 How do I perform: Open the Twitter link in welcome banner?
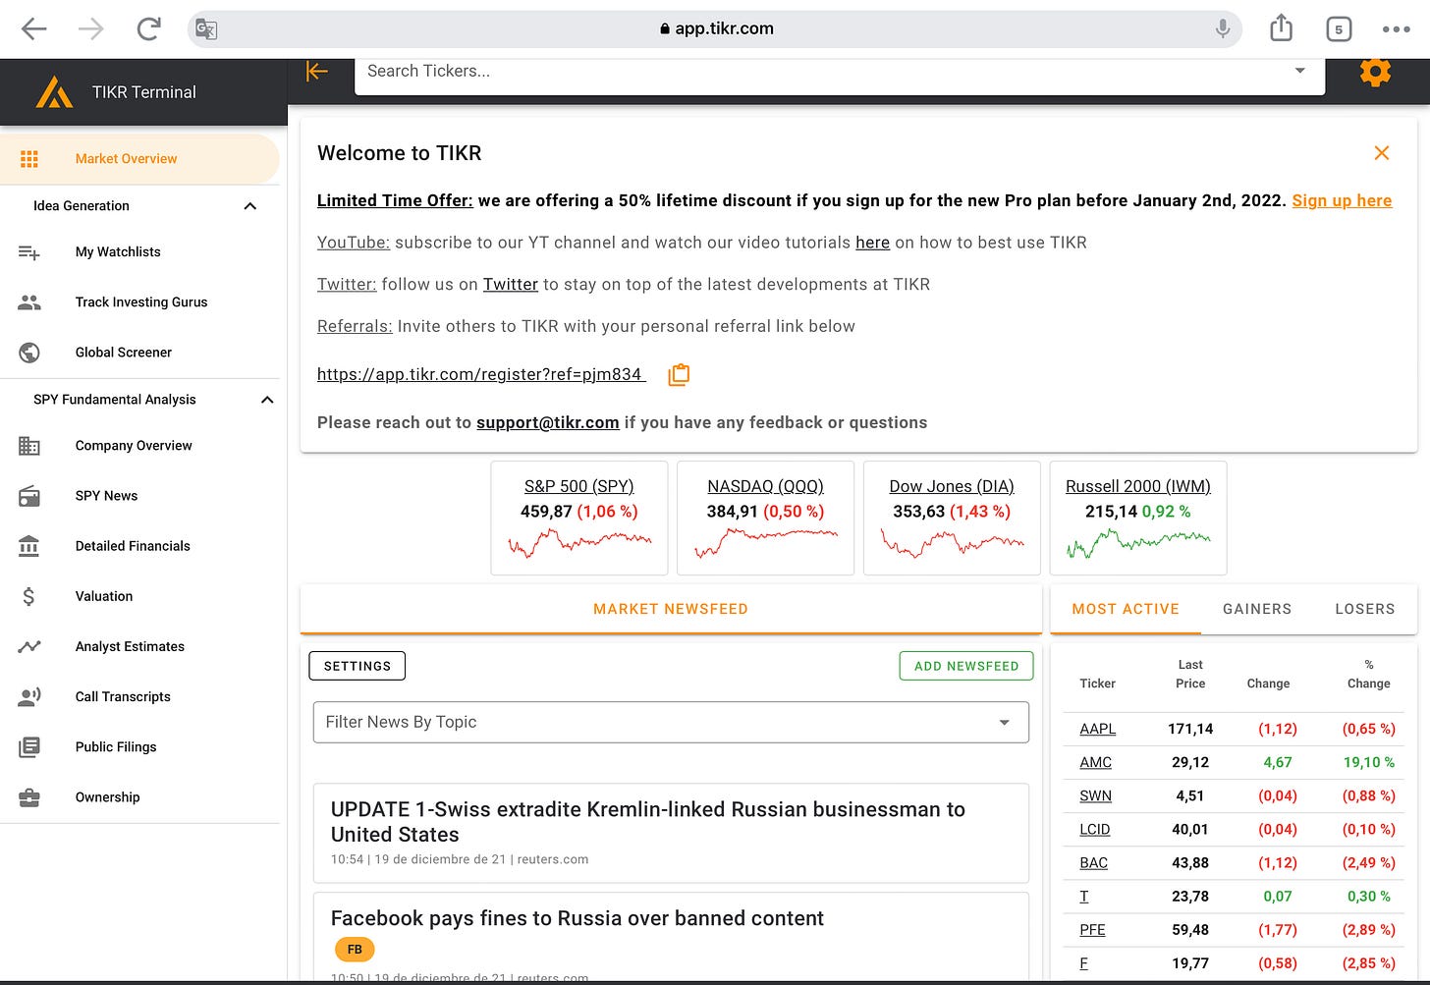(x=511, y=284)
